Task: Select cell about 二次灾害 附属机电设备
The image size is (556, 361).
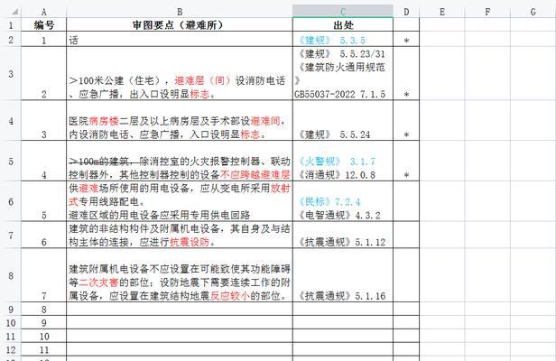Action: pos(180,275)
